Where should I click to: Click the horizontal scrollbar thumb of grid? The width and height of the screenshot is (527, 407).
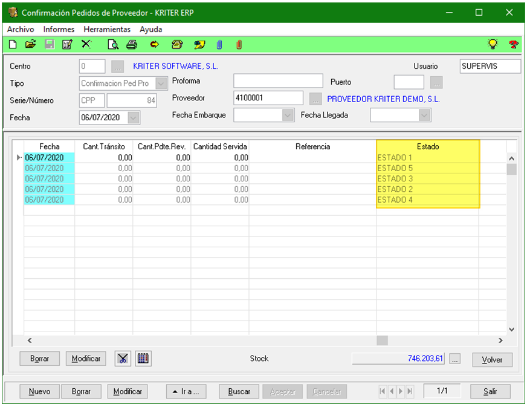(382, 340)
